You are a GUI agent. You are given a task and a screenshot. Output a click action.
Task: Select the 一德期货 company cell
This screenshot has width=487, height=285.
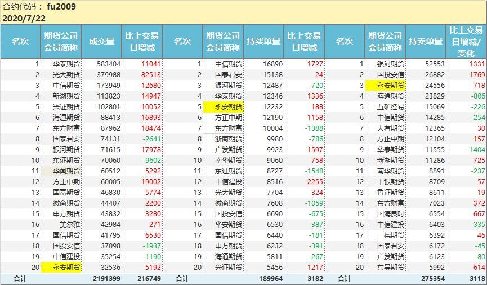[390, 235]
